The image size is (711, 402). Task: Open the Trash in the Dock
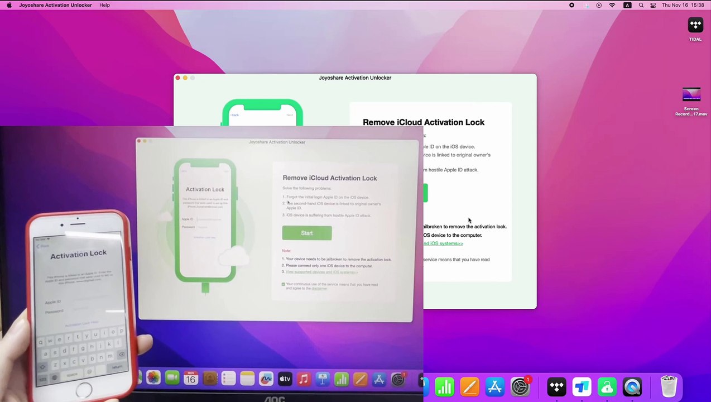[x=669, y=386]
